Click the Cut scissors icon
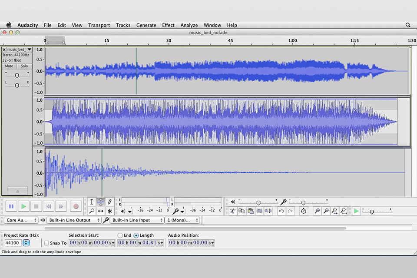417x278 pixels. coord(233,211)
